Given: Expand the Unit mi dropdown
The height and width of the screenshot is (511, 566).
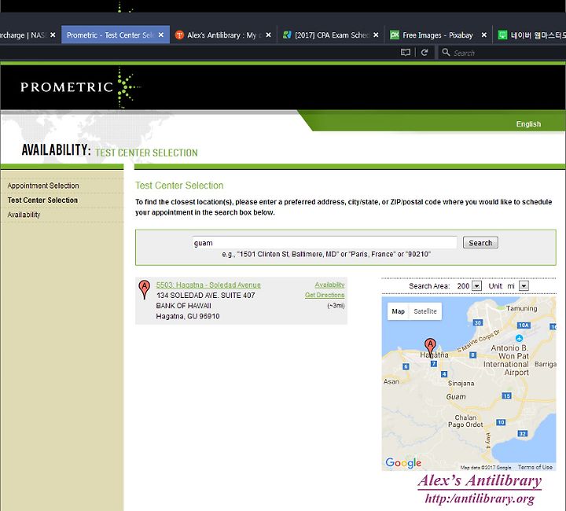Looking at the screenshot, I should point(524,286).
